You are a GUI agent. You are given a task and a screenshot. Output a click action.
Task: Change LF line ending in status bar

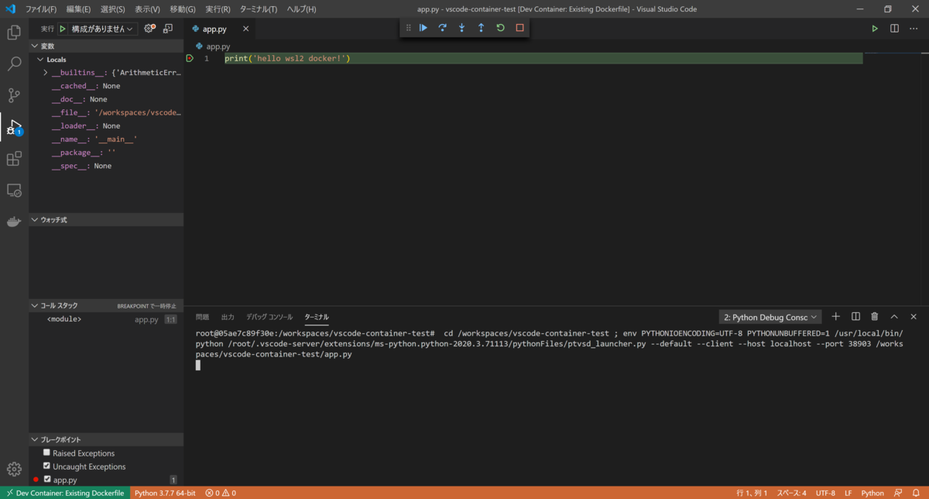(x=848, y=493)
